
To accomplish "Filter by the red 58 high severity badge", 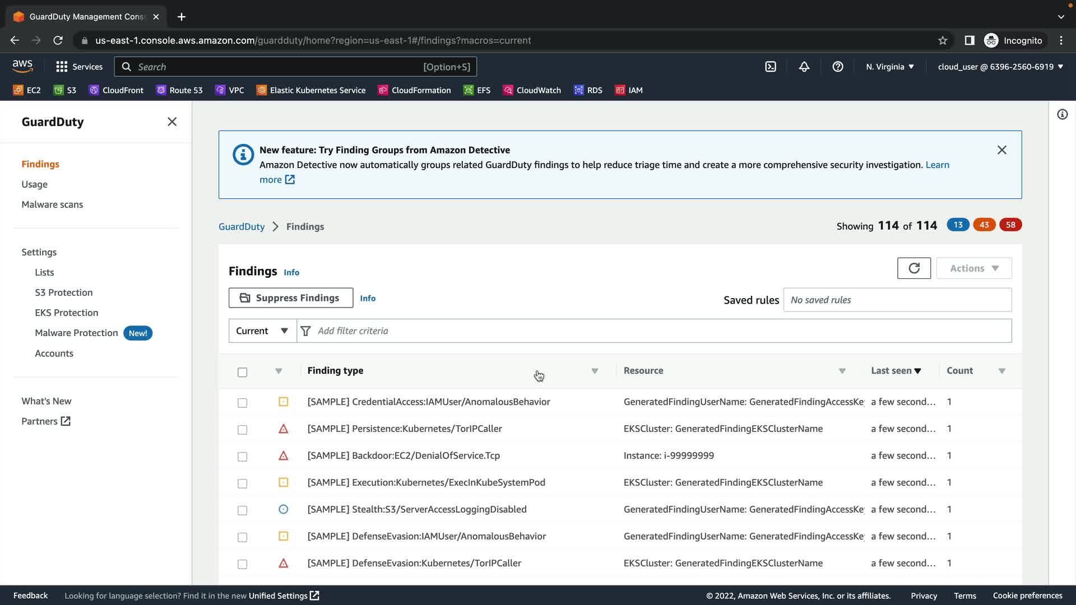I will [1010, 225].
